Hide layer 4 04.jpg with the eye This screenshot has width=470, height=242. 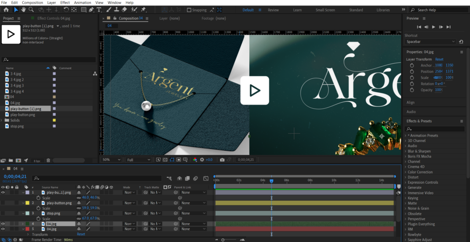tap(3, 224)
